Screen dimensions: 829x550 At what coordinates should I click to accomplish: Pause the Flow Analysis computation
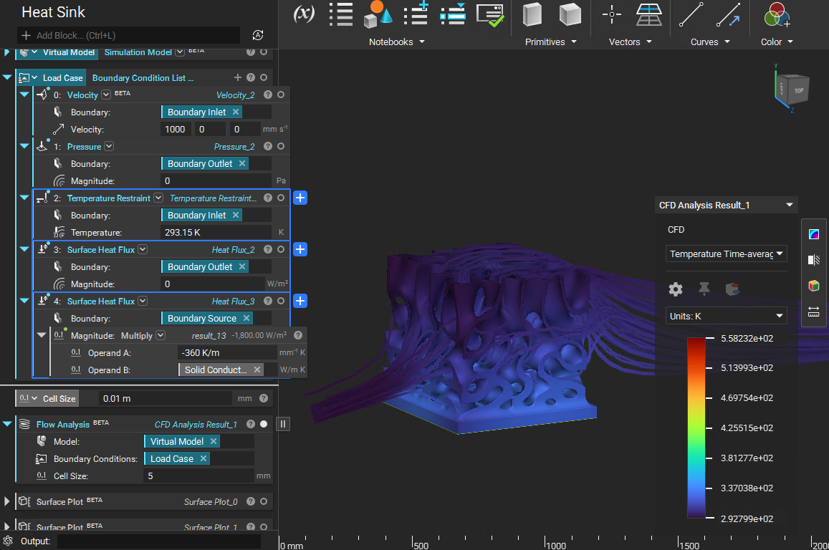tap(283, 424)
